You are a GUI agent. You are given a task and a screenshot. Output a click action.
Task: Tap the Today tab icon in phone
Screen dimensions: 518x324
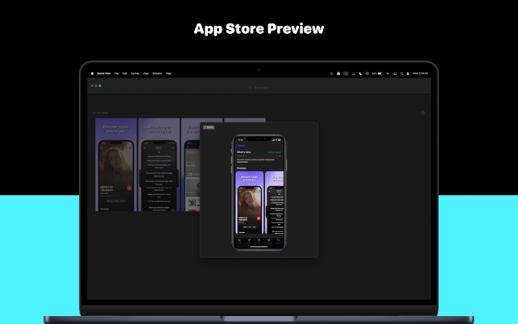coord(239,241)
